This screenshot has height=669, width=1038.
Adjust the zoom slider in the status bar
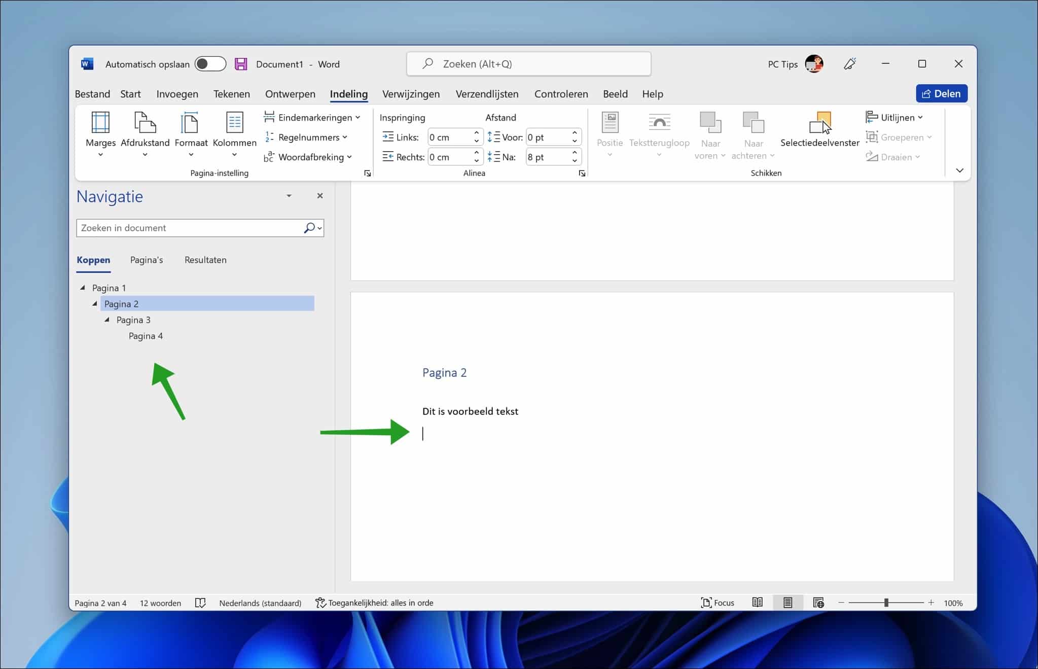coord(886,603)
